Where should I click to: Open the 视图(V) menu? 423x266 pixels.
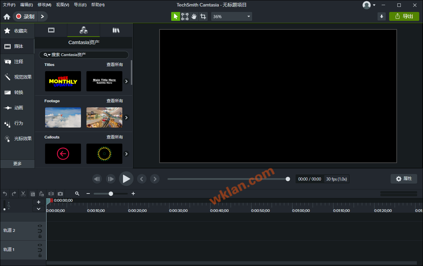(63, 5)
